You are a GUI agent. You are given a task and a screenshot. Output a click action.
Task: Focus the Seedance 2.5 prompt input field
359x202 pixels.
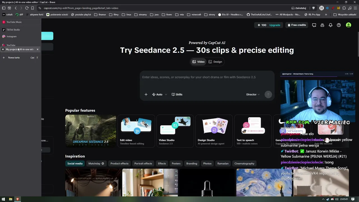pos(207,77)
